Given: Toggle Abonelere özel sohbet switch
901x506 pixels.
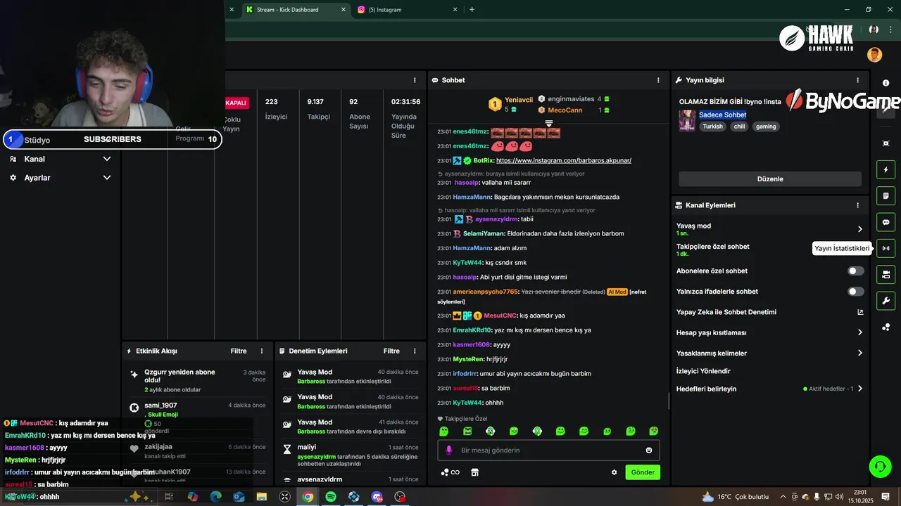Looking at the screenshot, I should tap(855, 271).
